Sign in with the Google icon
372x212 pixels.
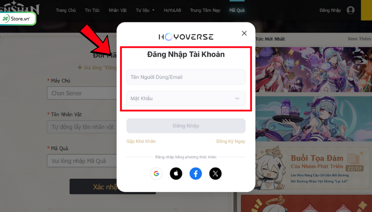pyautogui.click(x=156, y=173)
